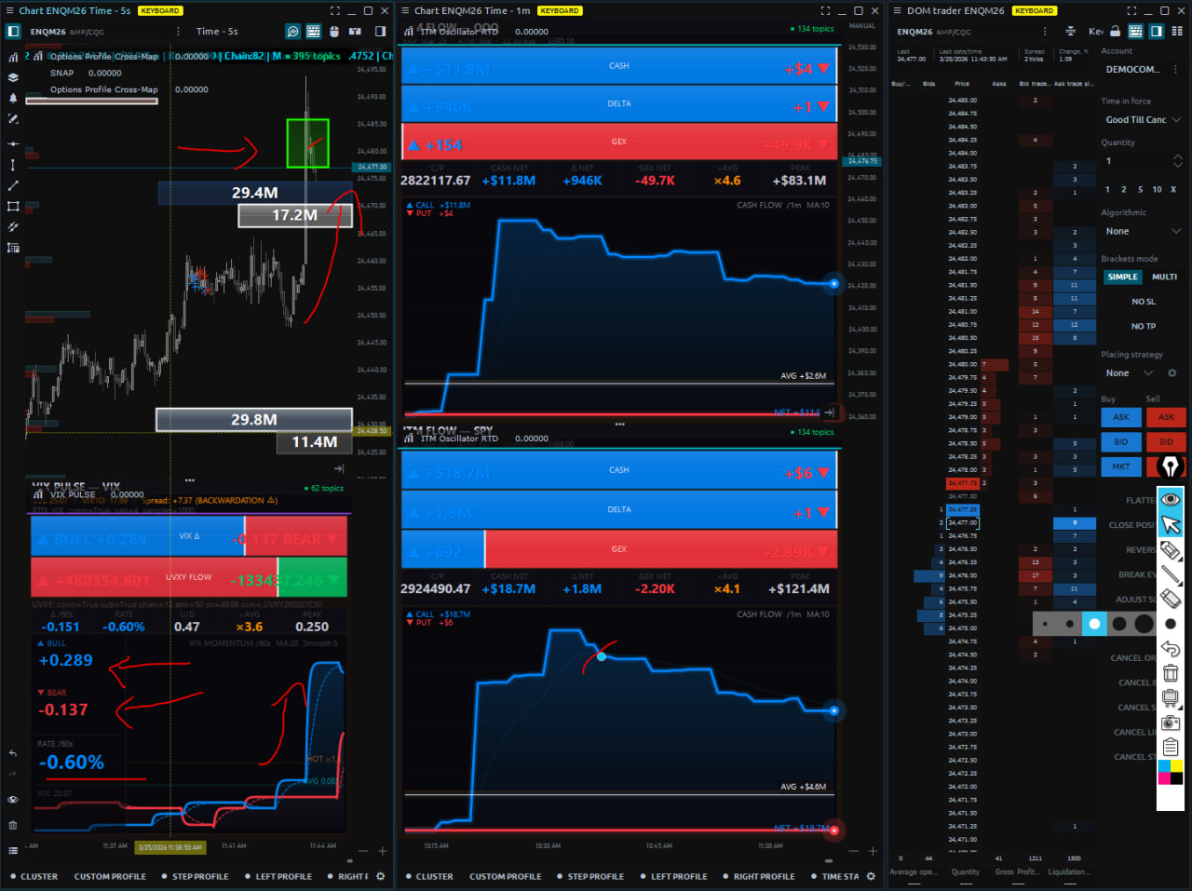This screenshot has height=891, width=1192.
Task: Select the rectangle drawing tool
Action: (x=13, y=206)
